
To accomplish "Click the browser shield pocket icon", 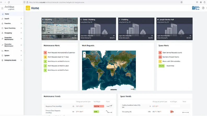I will point(197,2).
